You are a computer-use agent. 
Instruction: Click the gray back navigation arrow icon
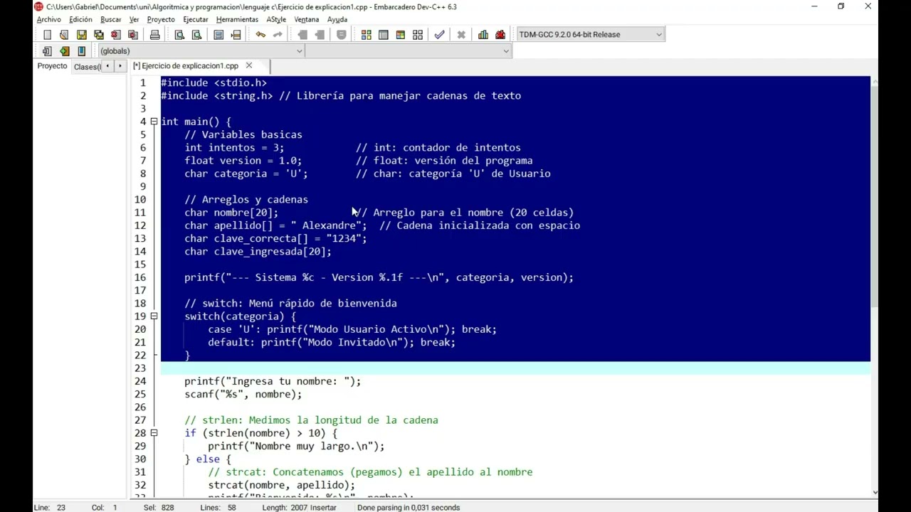(x=302, y=34)
